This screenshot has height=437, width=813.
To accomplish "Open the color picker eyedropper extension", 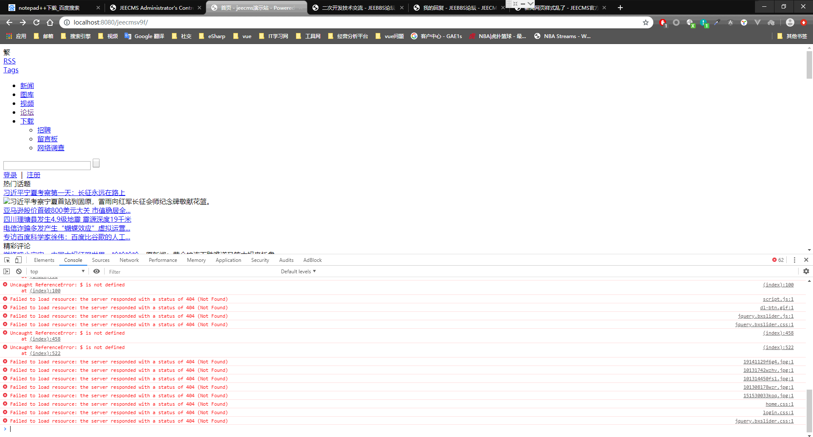I will (717, 22).
